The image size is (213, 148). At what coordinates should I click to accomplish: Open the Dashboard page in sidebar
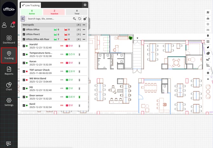coord(9,39)
